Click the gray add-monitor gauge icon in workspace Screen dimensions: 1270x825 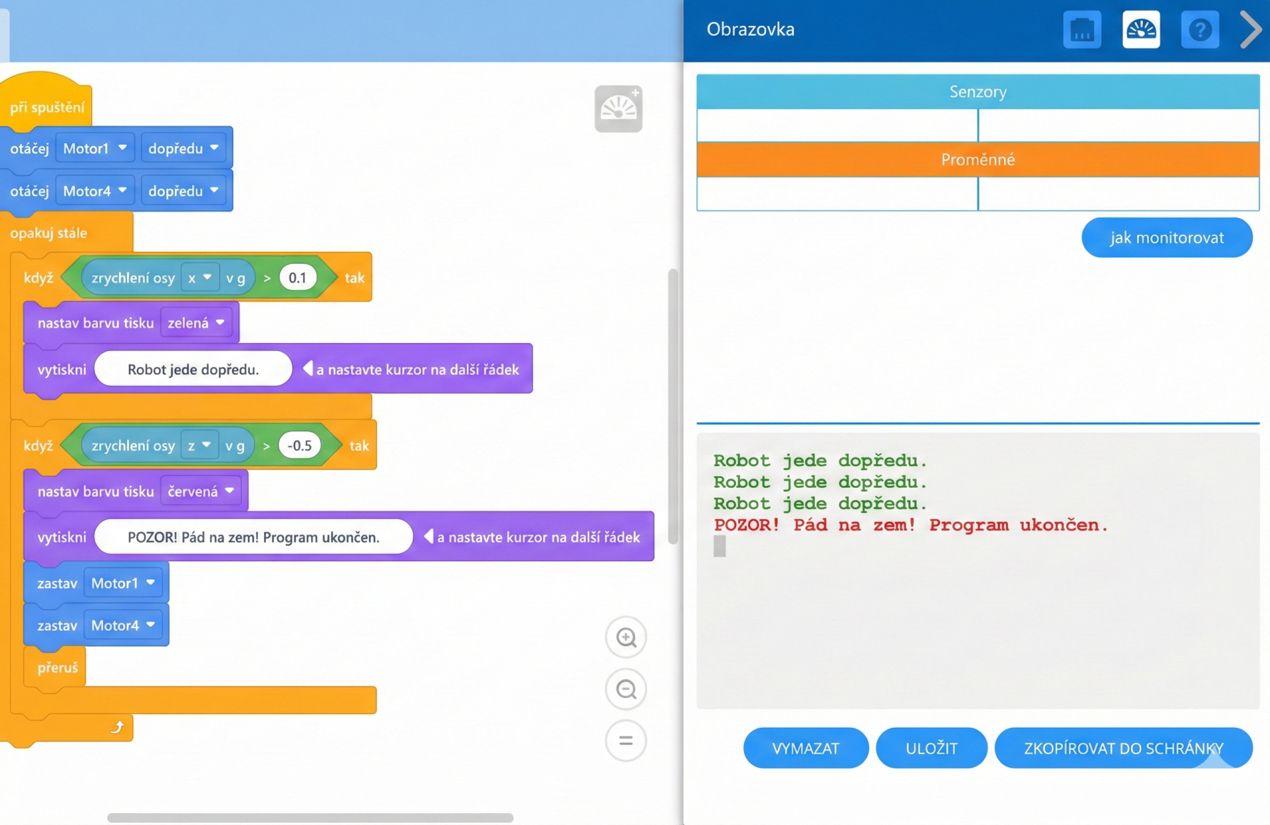click(618, 109)
